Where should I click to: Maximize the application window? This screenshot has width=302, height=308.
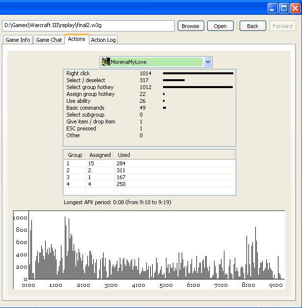(284, 8)
